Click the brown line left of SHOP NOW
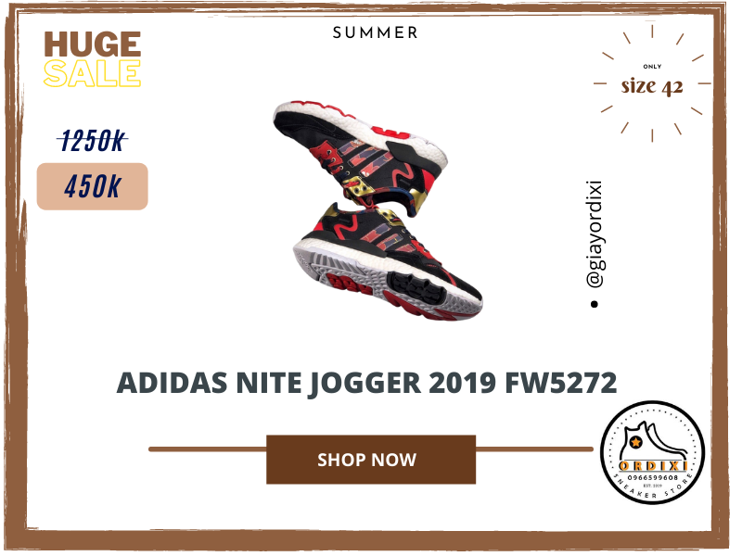This screenshot has height=556, width=742. pyautogui.click(x=207, y=449)
